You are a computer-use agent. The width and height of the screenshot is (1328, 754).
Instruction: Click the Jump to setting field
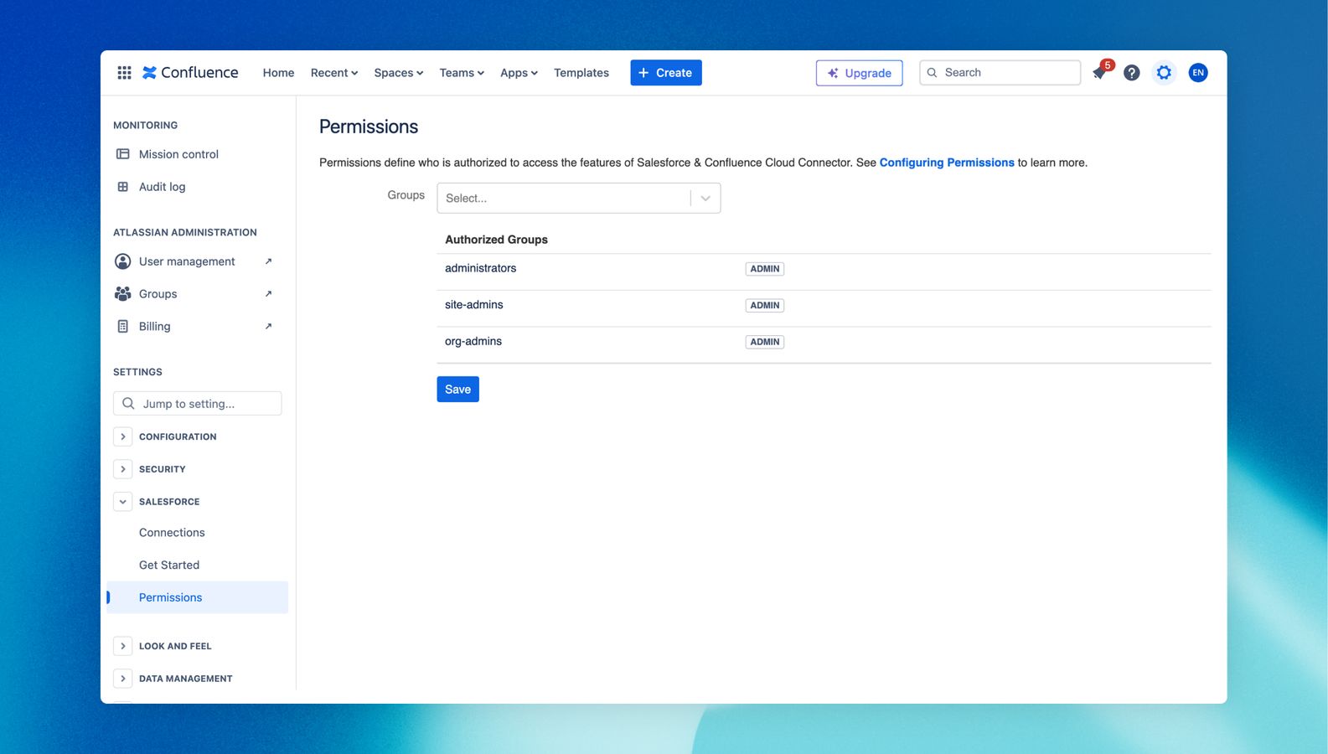click(x=198, y=404)
